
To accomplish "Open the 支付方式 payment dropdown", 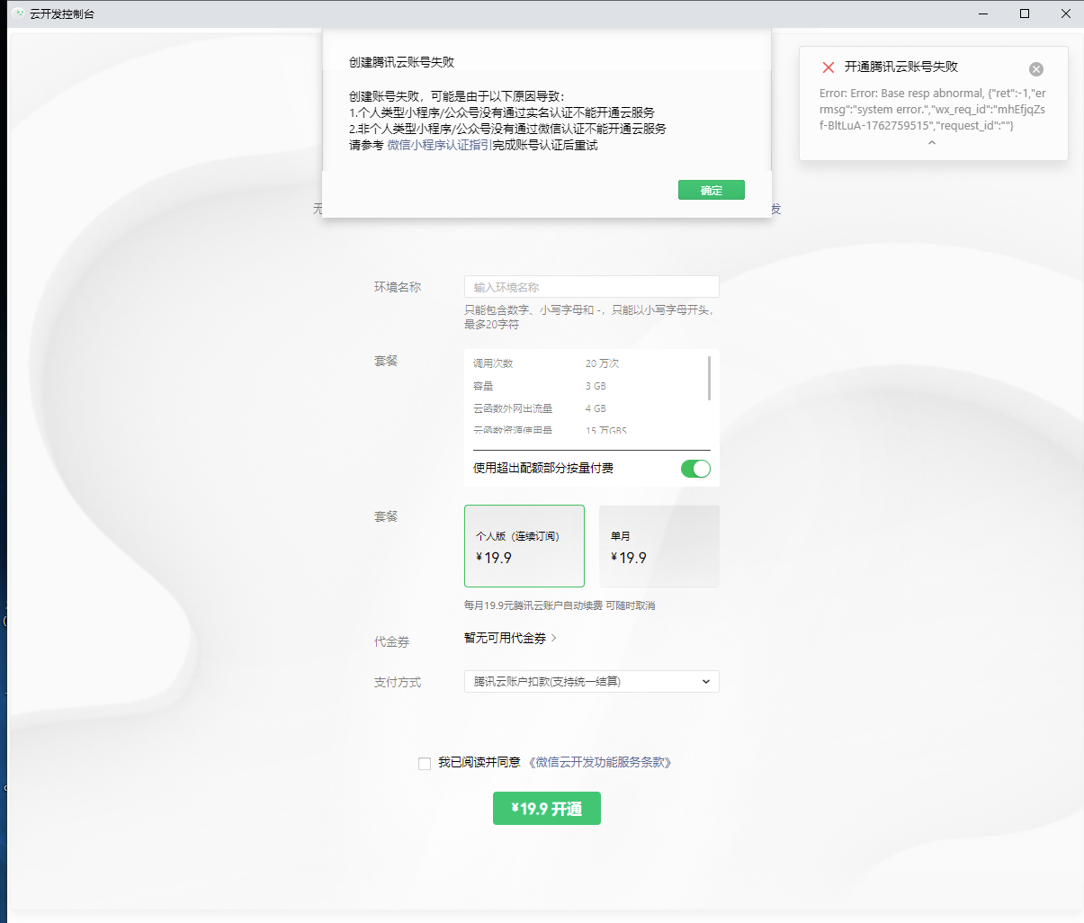I will pyautogui.click(x=591, y=682).
